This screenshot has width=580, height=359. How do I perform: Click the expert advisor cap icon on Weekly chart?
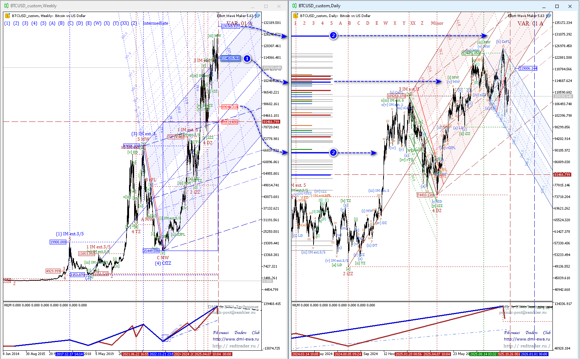257,16
